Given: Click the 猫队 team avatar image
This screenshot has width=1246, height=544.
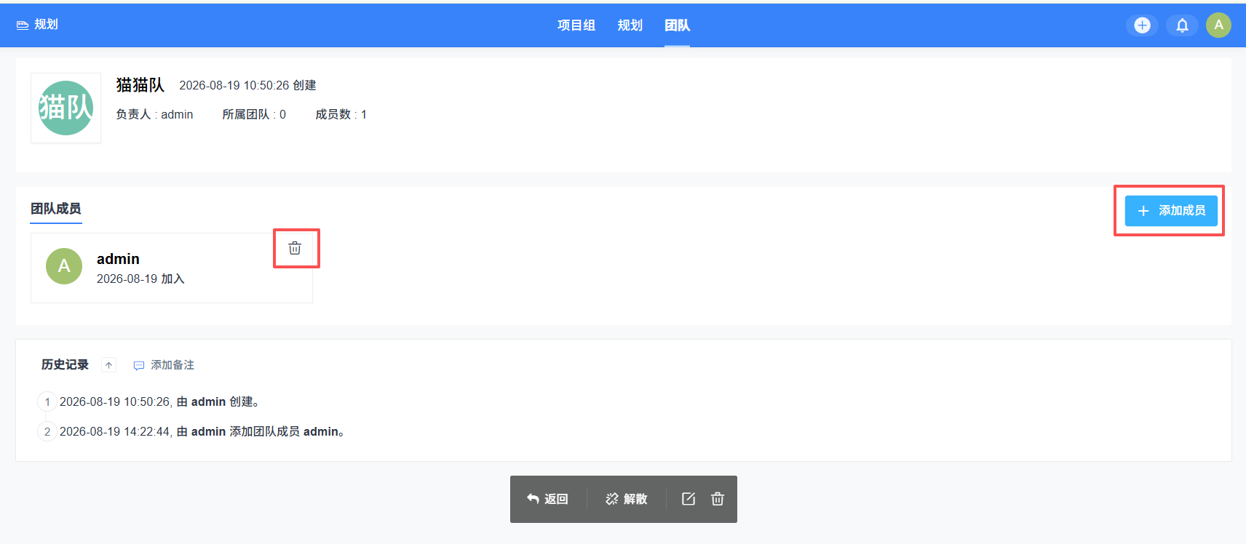Looking at the screenshot, I should pyautogui.click(x=66, y=108).
